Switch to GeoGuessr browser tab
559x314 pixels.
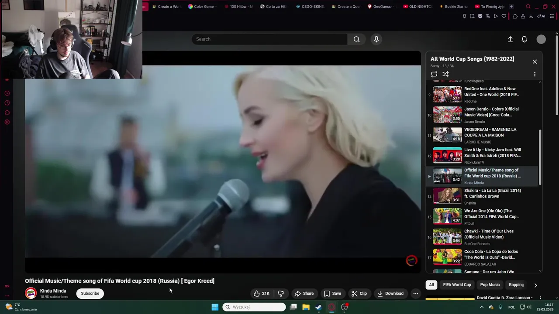pyautogui.click(x=382, y=7)
